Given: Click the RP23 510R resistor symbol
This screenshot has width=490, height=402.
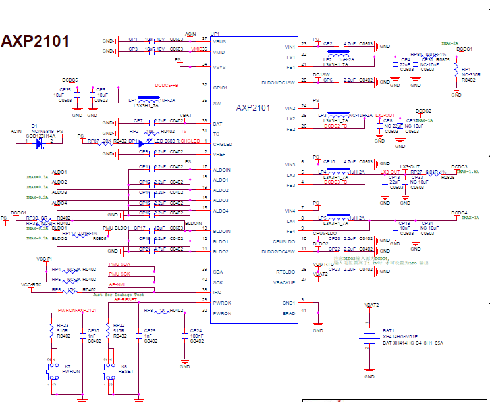Looking at the screenshot, I should (x=51, y=331).
